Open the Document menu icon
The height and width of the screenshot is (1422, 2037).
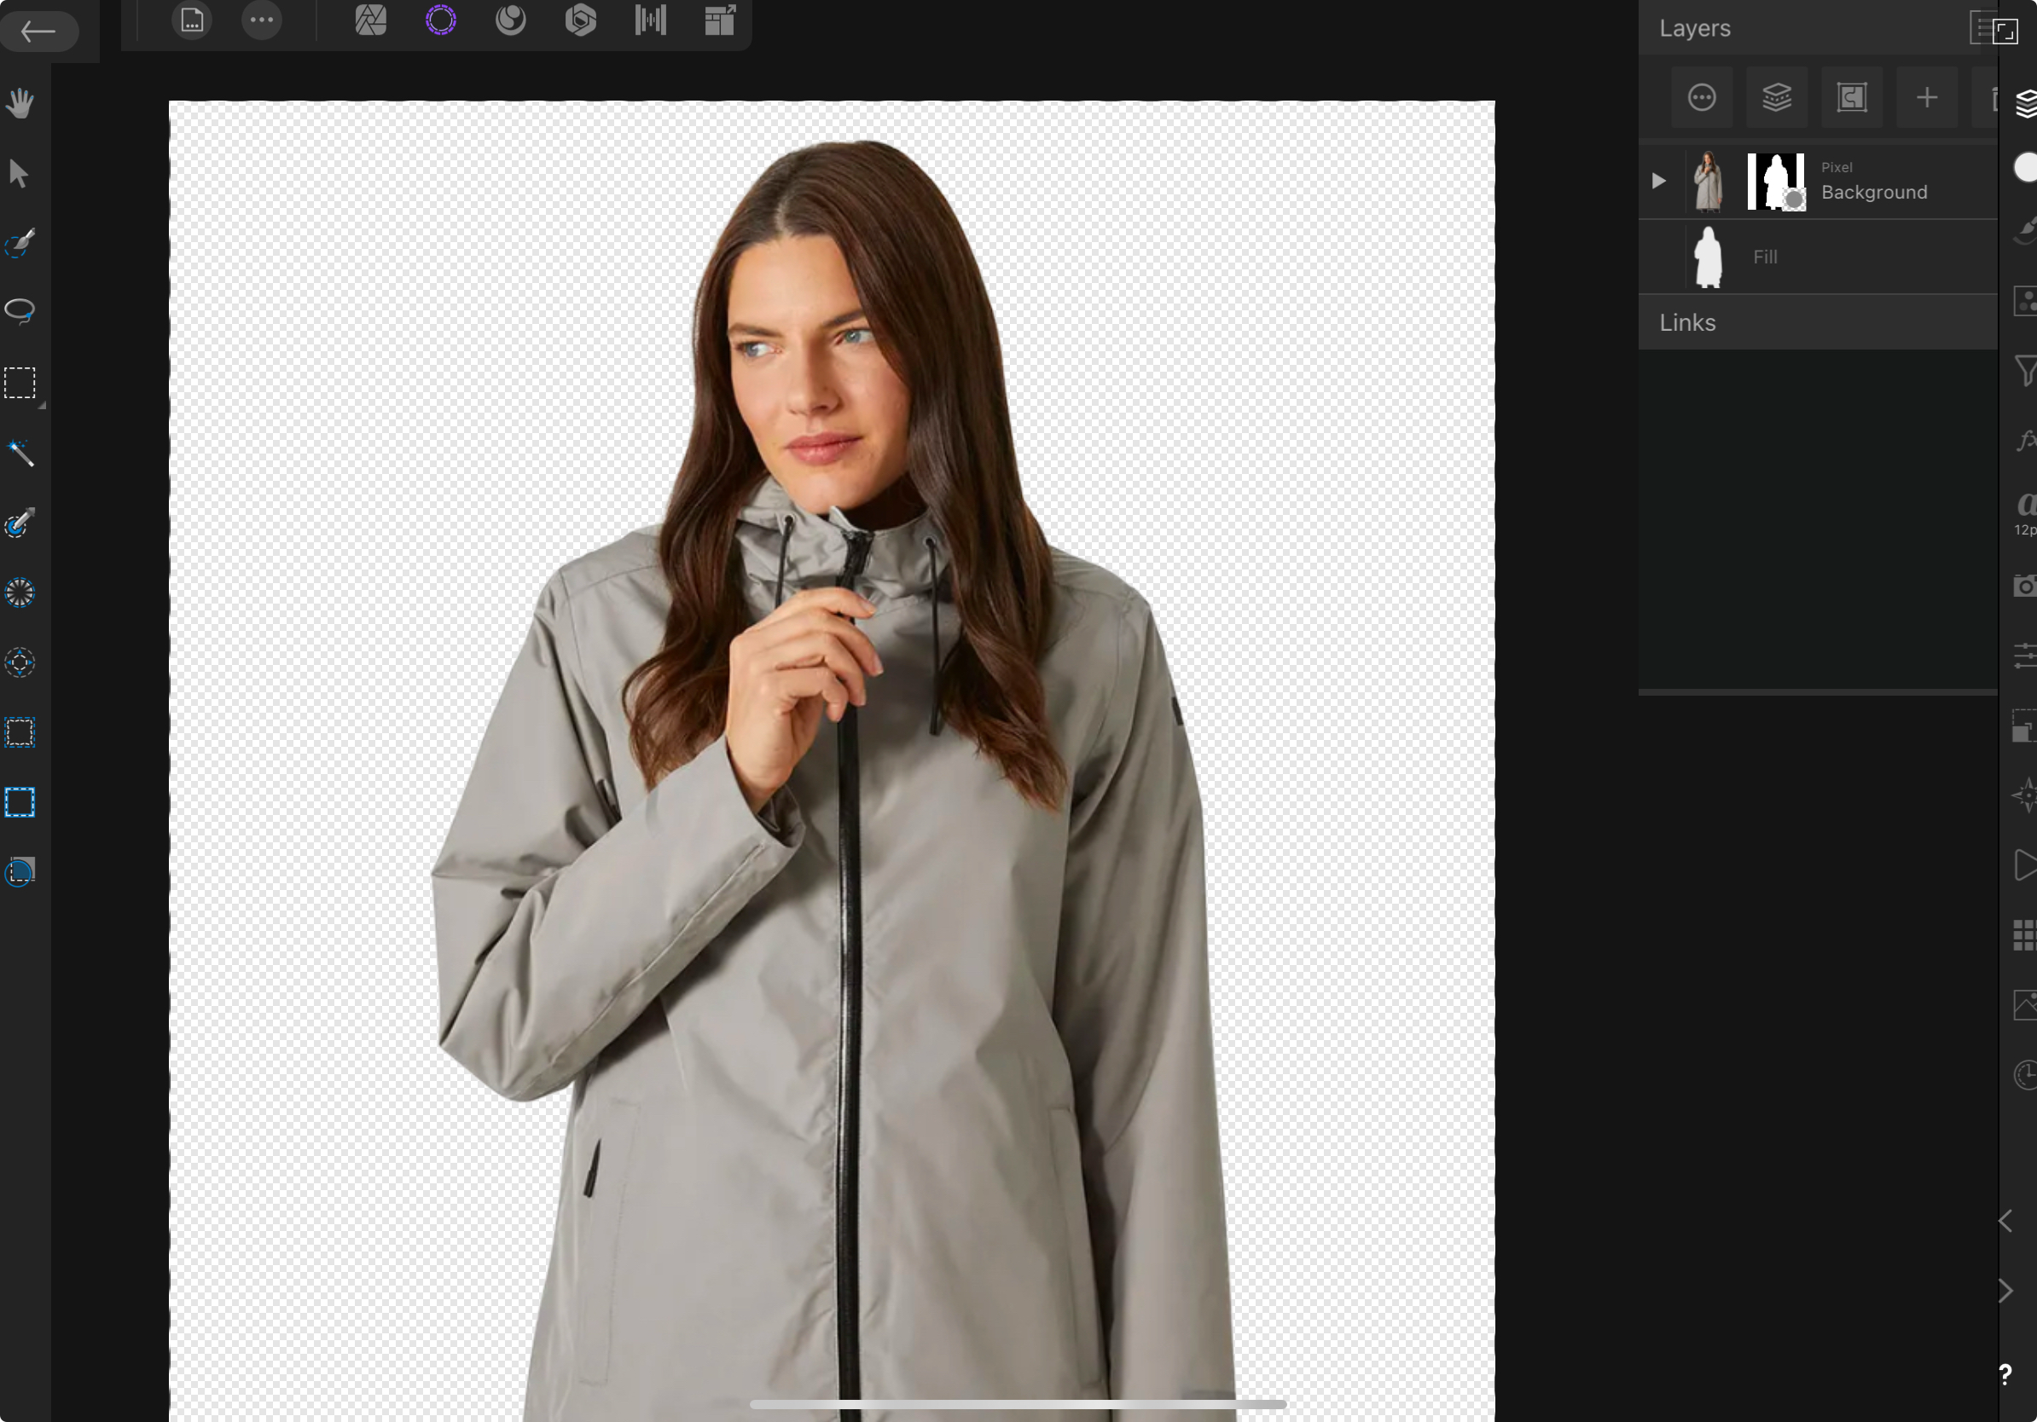pos(192,20)
